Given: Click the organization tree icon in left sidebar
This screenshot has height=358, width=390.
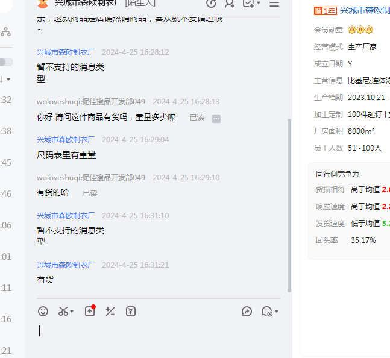Looking at the screenshot, I should coord(5,32).
